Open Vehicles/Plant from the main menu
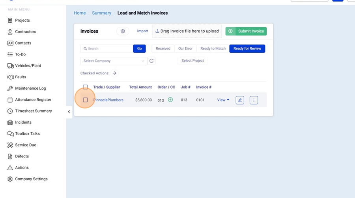Screen dimensions: 355x198 point(28,66)
